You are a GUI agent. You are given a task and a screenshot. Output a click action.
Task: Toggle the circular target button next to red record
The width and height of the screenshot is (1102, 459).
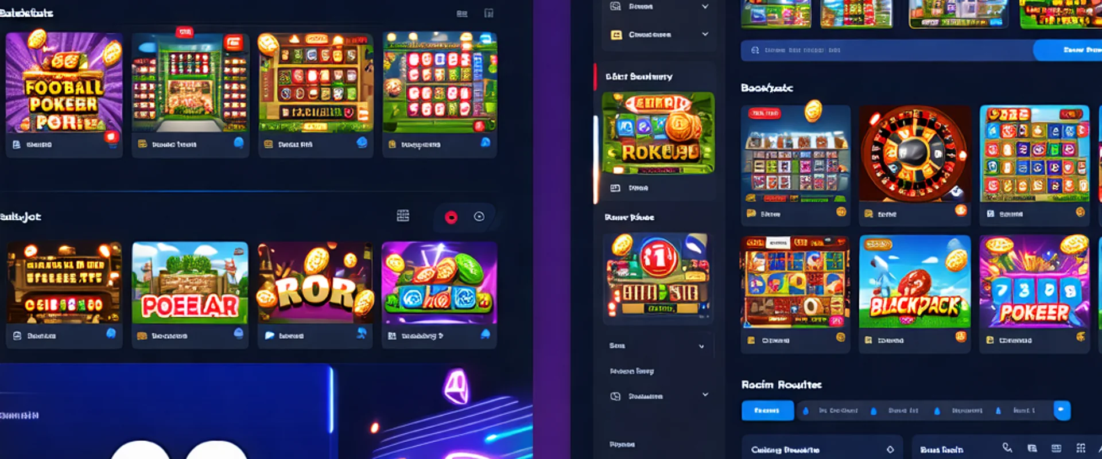pyautogui.click(x=479, y=216)
